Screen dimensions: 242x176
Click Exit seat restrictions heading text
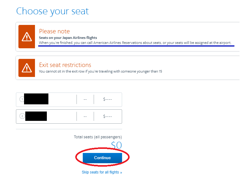pos(65,65)
